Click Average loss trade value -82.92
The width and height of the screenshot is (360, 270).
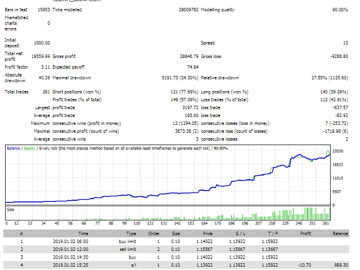(x=341, y=115)
